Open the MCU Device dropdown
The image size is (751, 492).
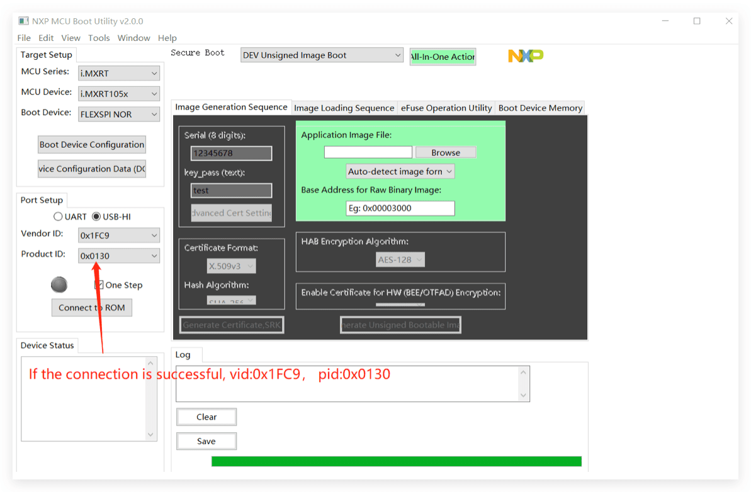pyautogui.click(x=119, y=94)
